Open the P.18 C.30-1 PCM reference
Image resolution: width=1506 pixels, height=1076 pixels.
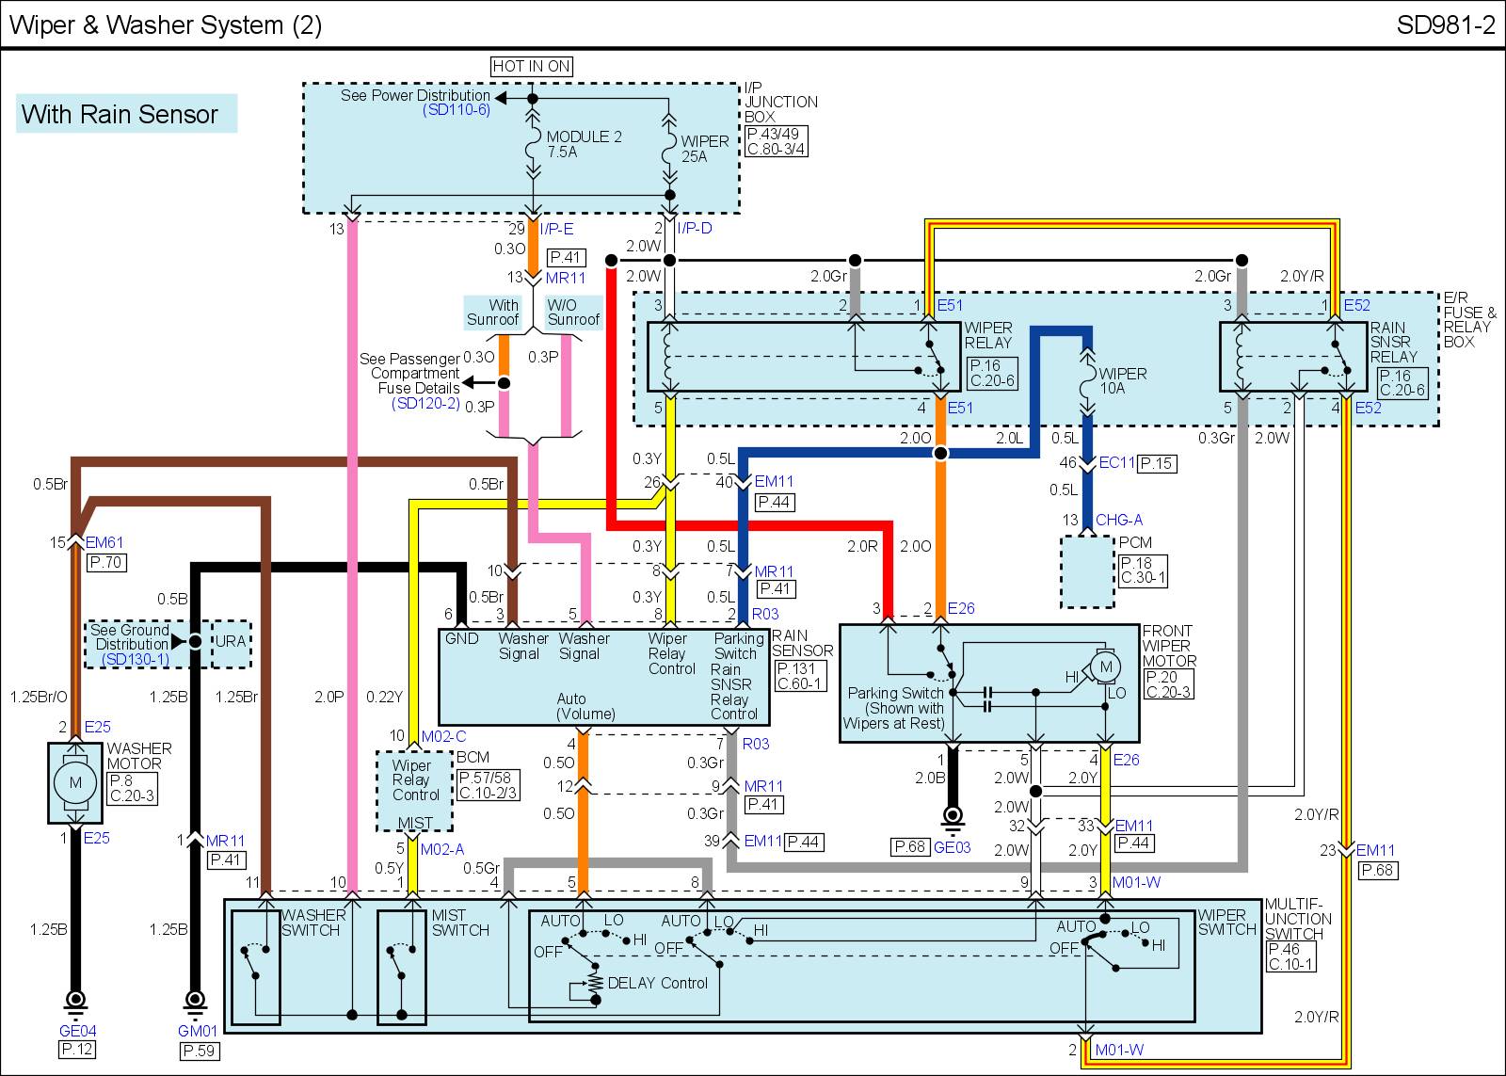[1144, 571]
